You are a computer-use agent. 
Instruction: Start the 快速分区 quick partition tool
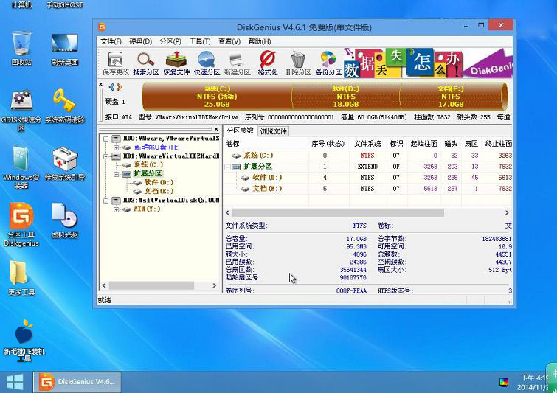click(207, 63)
